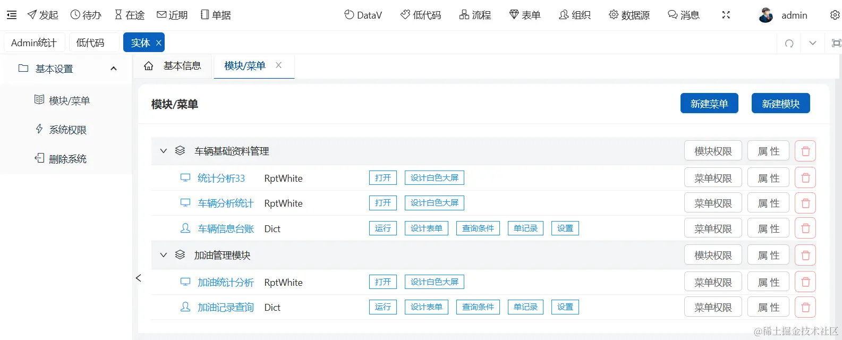842x340 pixels.
Task: Open 模块权限 for 加油管理模块
Action: coord(713,256)
